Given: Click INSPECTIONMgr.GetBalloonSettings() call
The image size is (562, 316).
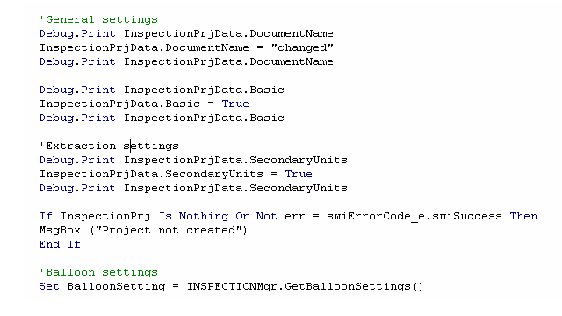Looking at the screenshot, I should (x=305, y=287).
